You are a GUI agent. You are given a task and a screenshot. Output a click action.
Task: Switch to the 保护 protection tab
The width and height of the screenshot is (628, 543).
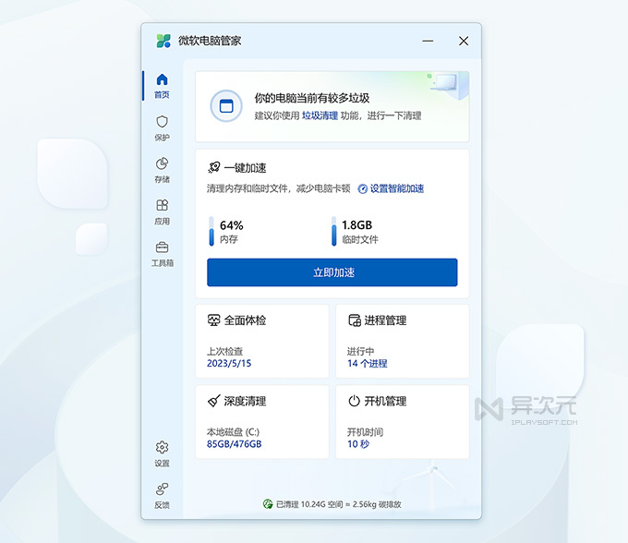(163, 128)
